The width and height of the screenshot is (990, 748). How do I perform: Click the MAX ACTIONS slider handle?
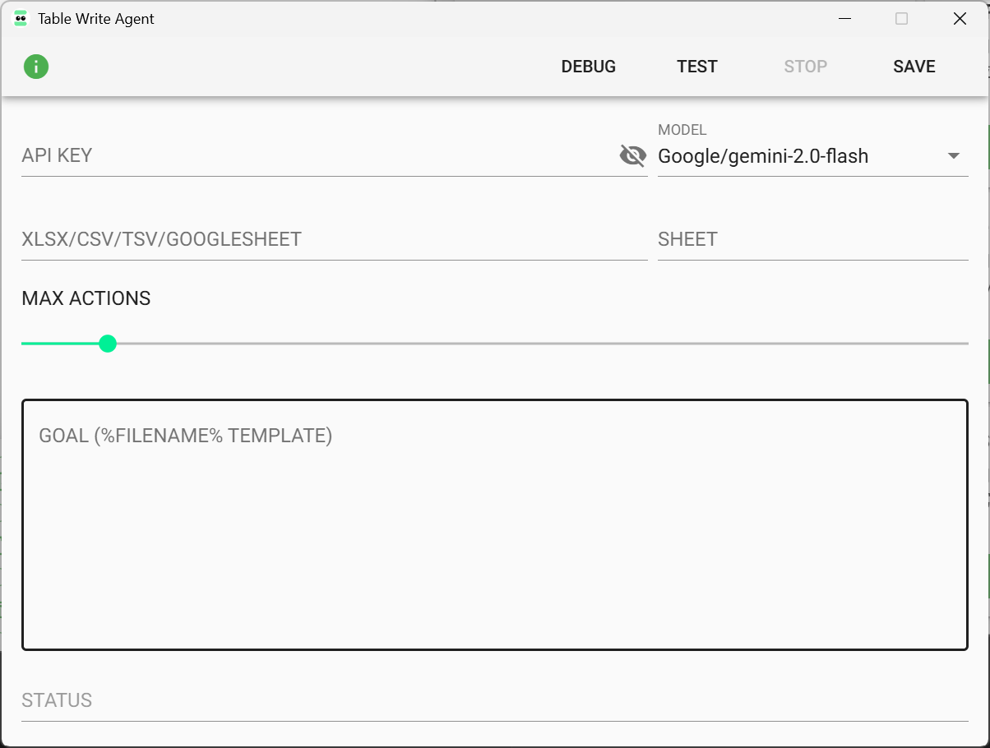click(x=107, y=344)
